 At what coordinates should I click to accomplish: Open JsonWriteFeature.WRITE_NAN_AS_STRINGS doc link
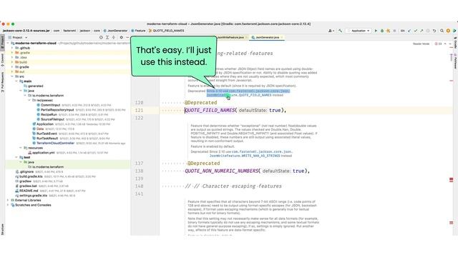[x=245, y=156]
